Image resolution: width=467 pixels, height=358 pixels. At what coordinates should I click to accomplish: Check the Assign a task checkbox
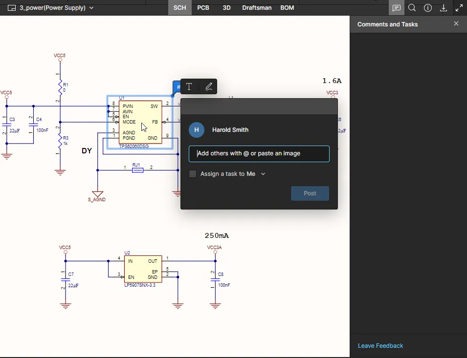pyautogui.click(x=193, y=174)
